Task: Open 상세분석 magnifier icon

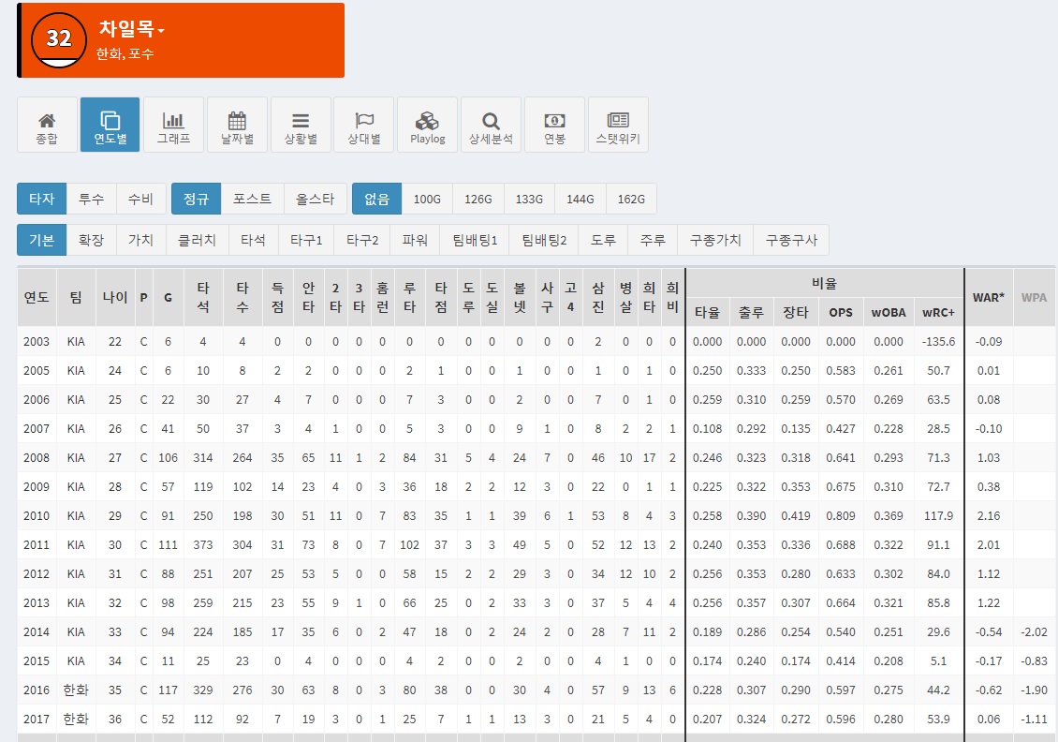Action: pos(491,120)
